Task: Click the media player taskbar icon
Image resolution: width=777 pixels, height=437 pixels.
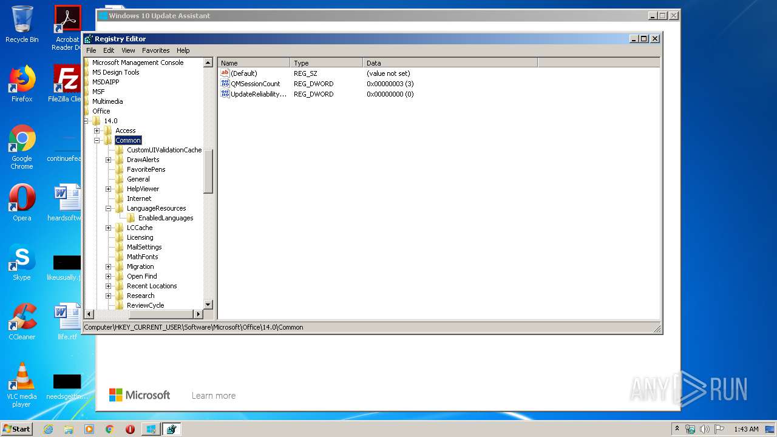Action: (89, 429)
